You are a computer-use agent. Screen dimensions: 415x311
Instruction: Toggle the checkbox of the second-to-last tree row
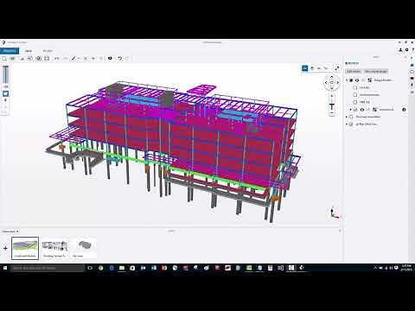click(x=351, y=117)
